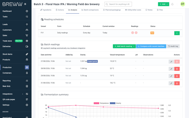Add a reading for FV1 schedule
The image size is (189, 118).
(x=177, y=33)
